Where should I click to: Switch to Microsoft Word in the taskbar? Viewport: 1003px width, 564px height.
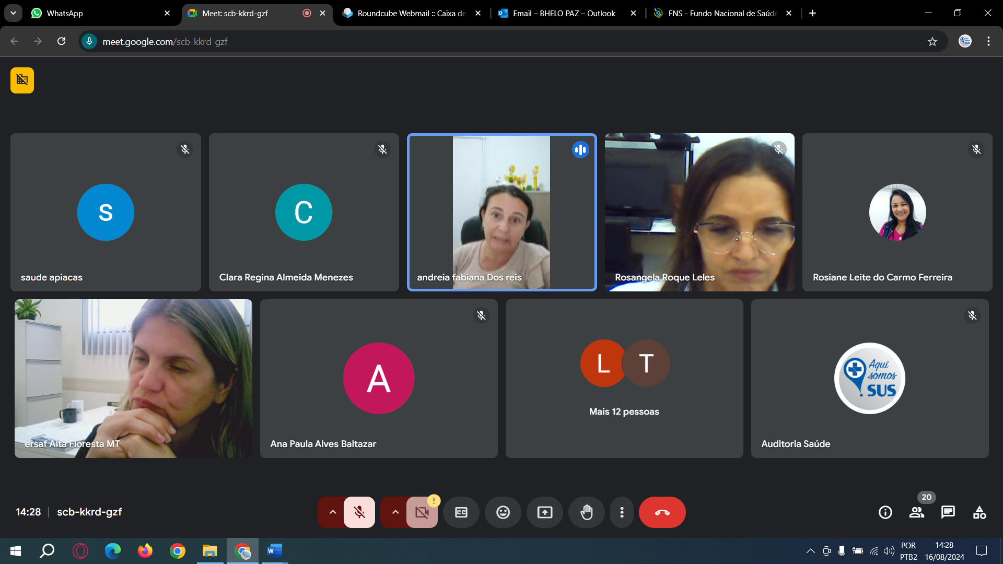tap(275, 551)
